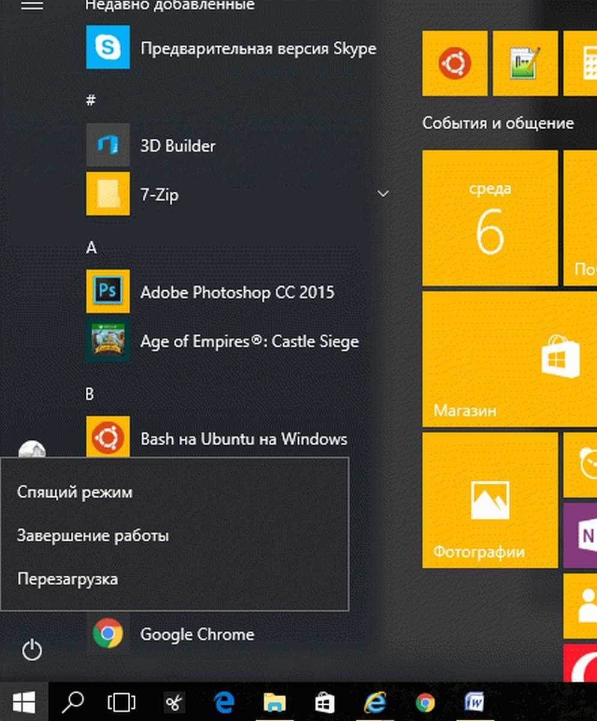This screenshot has width=597, height=721.
Task: Open the hamburger menu at top left
Action: tap(32, 5)
